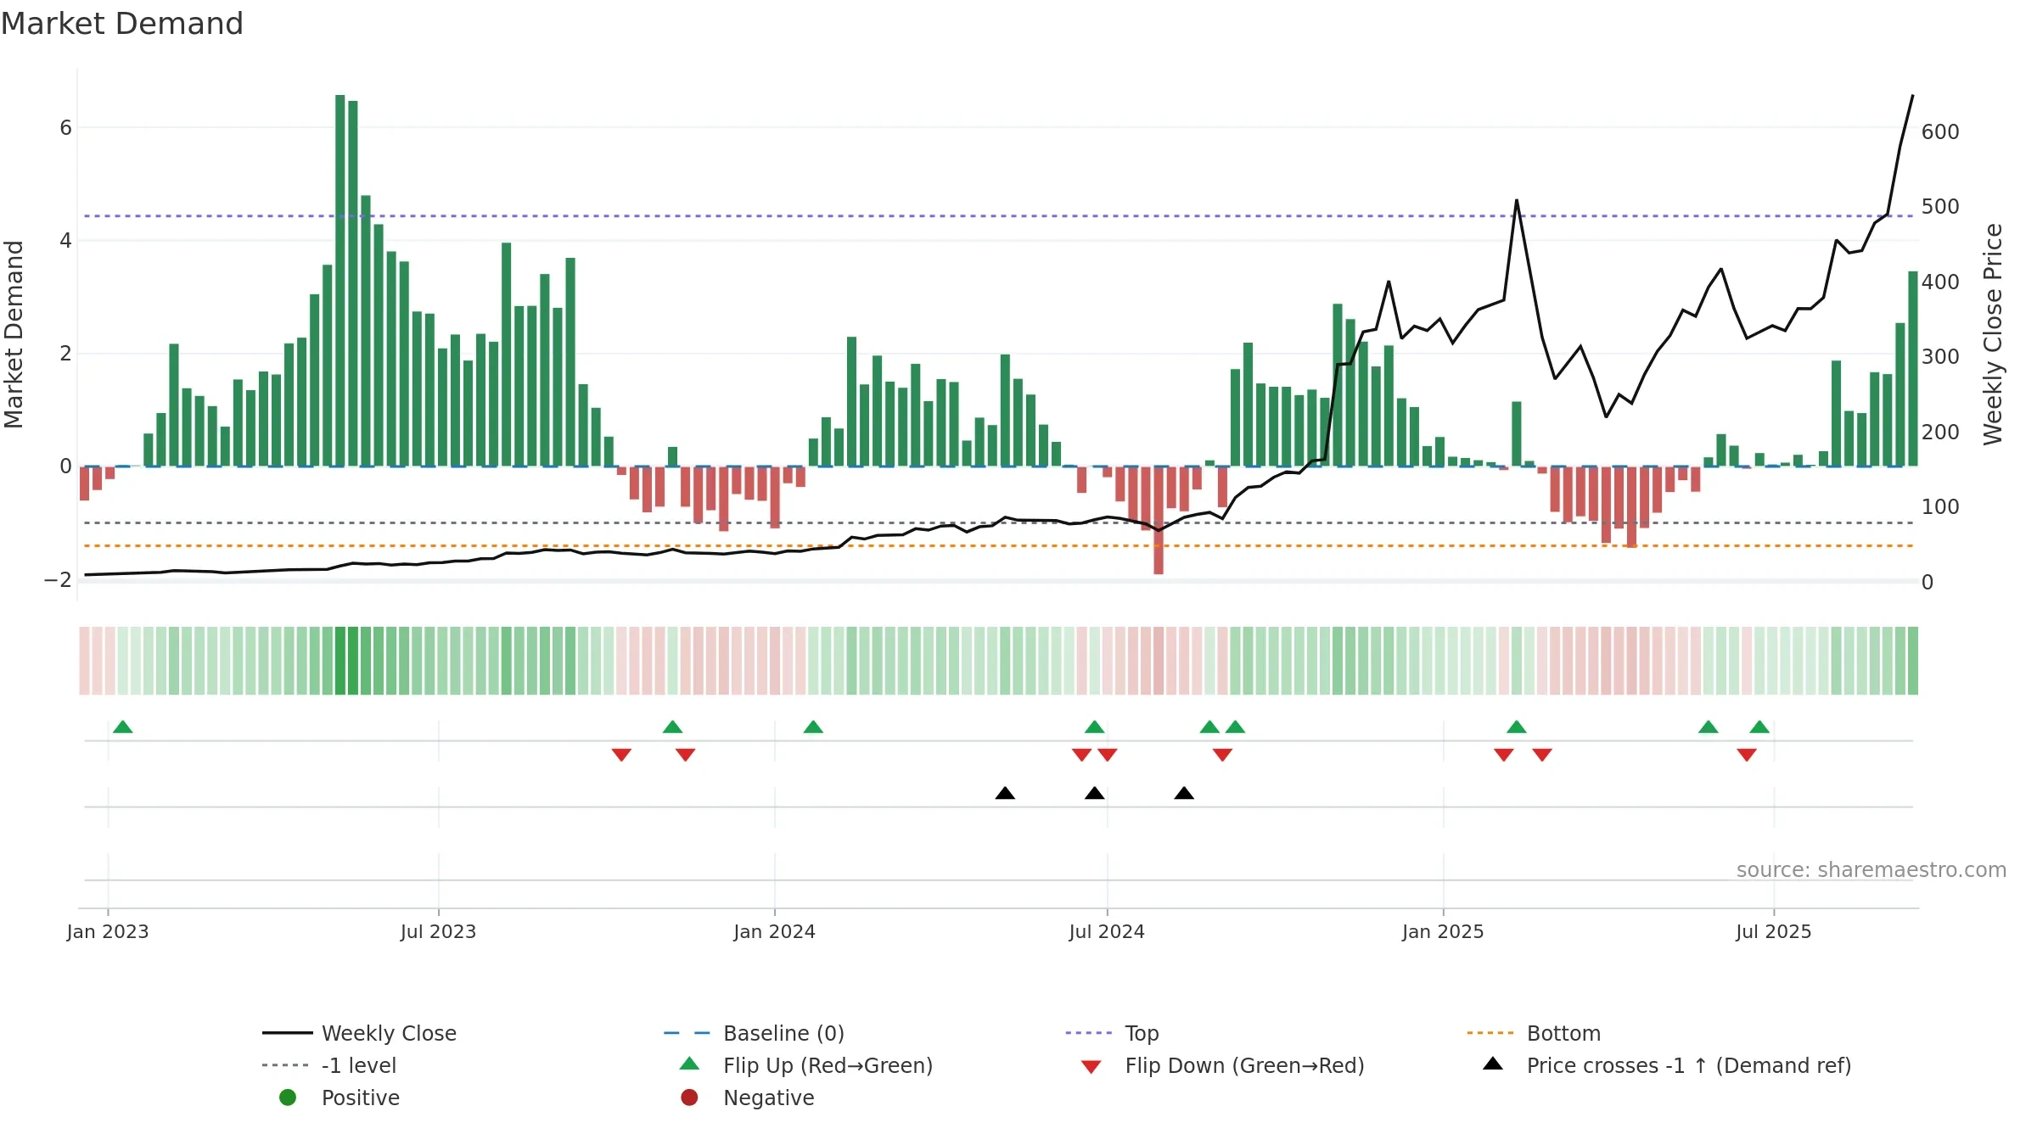The image size is (2037, 1145).
Task: Toggle Price crosses -1 legend entry
Action: point(1667,1065)
